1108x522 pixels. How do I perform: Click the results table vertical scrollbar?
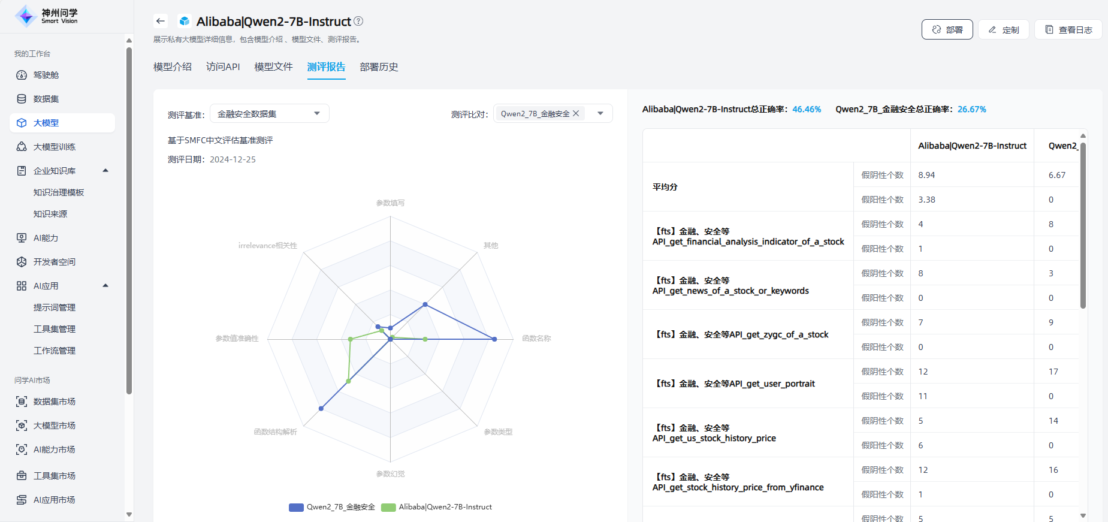click(x=1083, y=225)
